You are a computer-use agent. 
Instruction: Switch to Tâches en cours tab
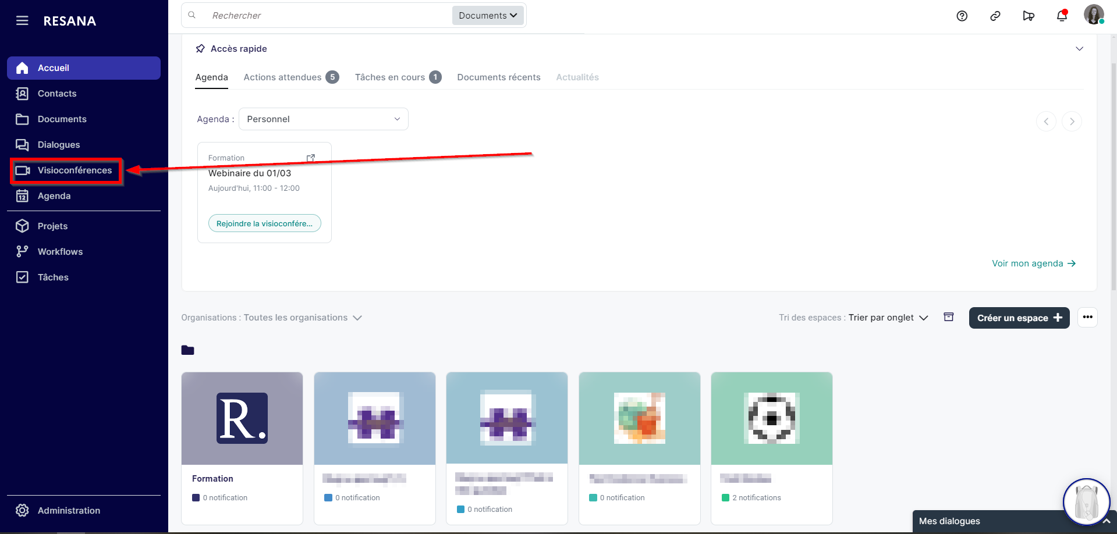[398, 77]
